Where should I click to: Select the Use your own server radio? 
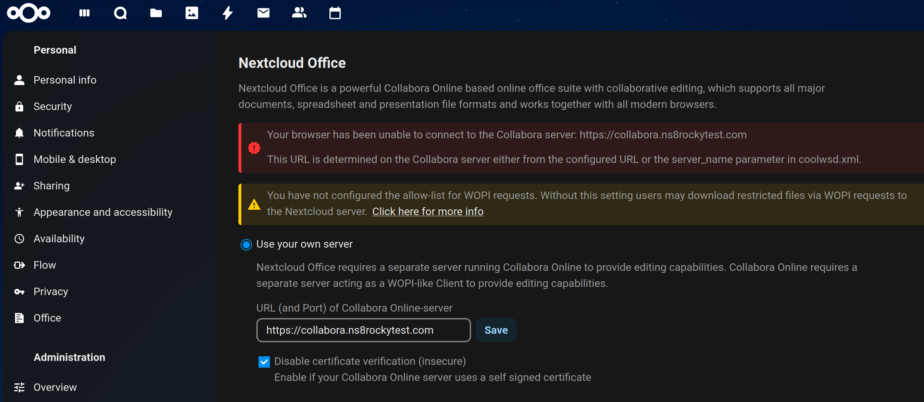pos(246,245)
